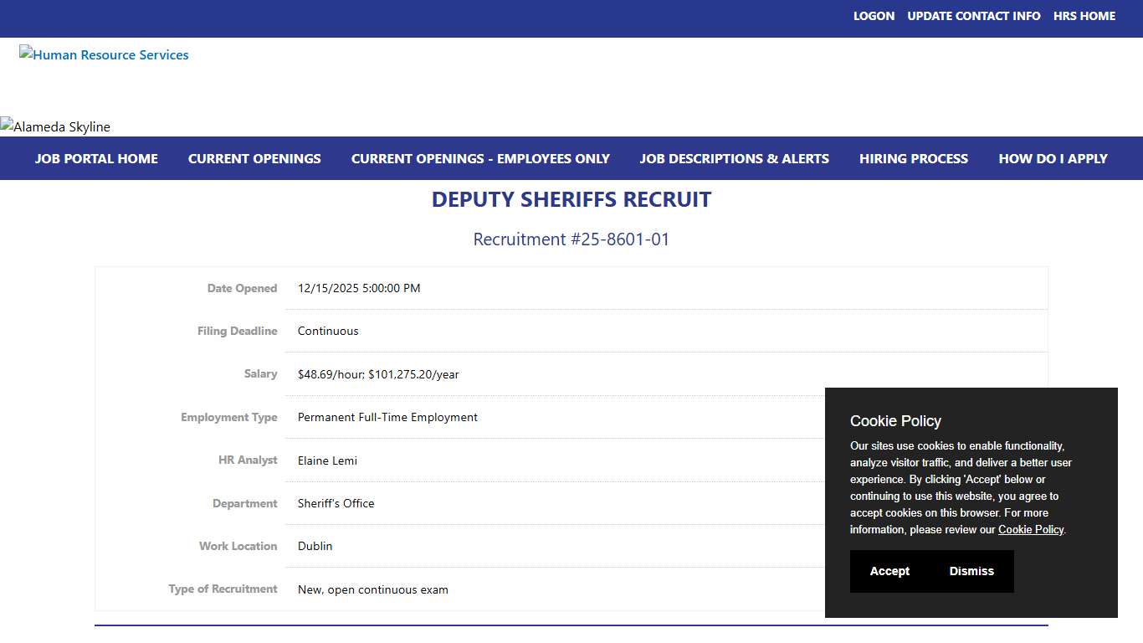View the HIRING PROCESS page
Image resolution: width=1143 pixels, height=643 pixels.
point(913,158)
